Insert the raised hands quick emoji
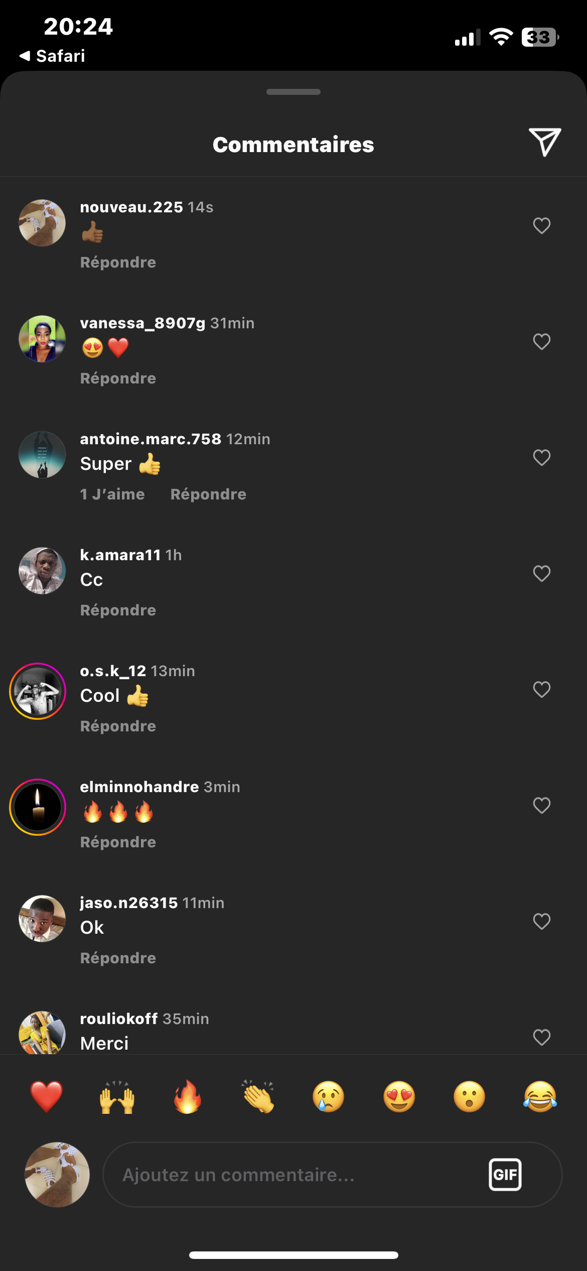 click(117, 1096)
